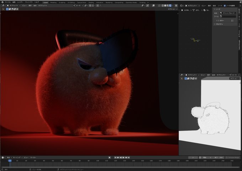242x171 pixels.
Task: Choose the invert selection mode icon
Action: click(x=15, y=9)
